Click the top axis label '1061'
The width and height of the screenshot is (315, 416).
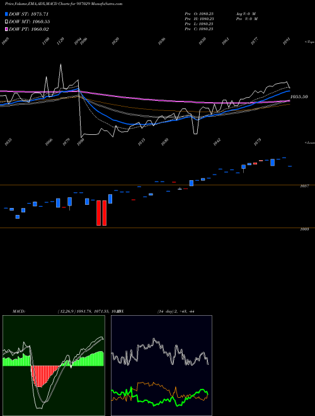point(226,41)
